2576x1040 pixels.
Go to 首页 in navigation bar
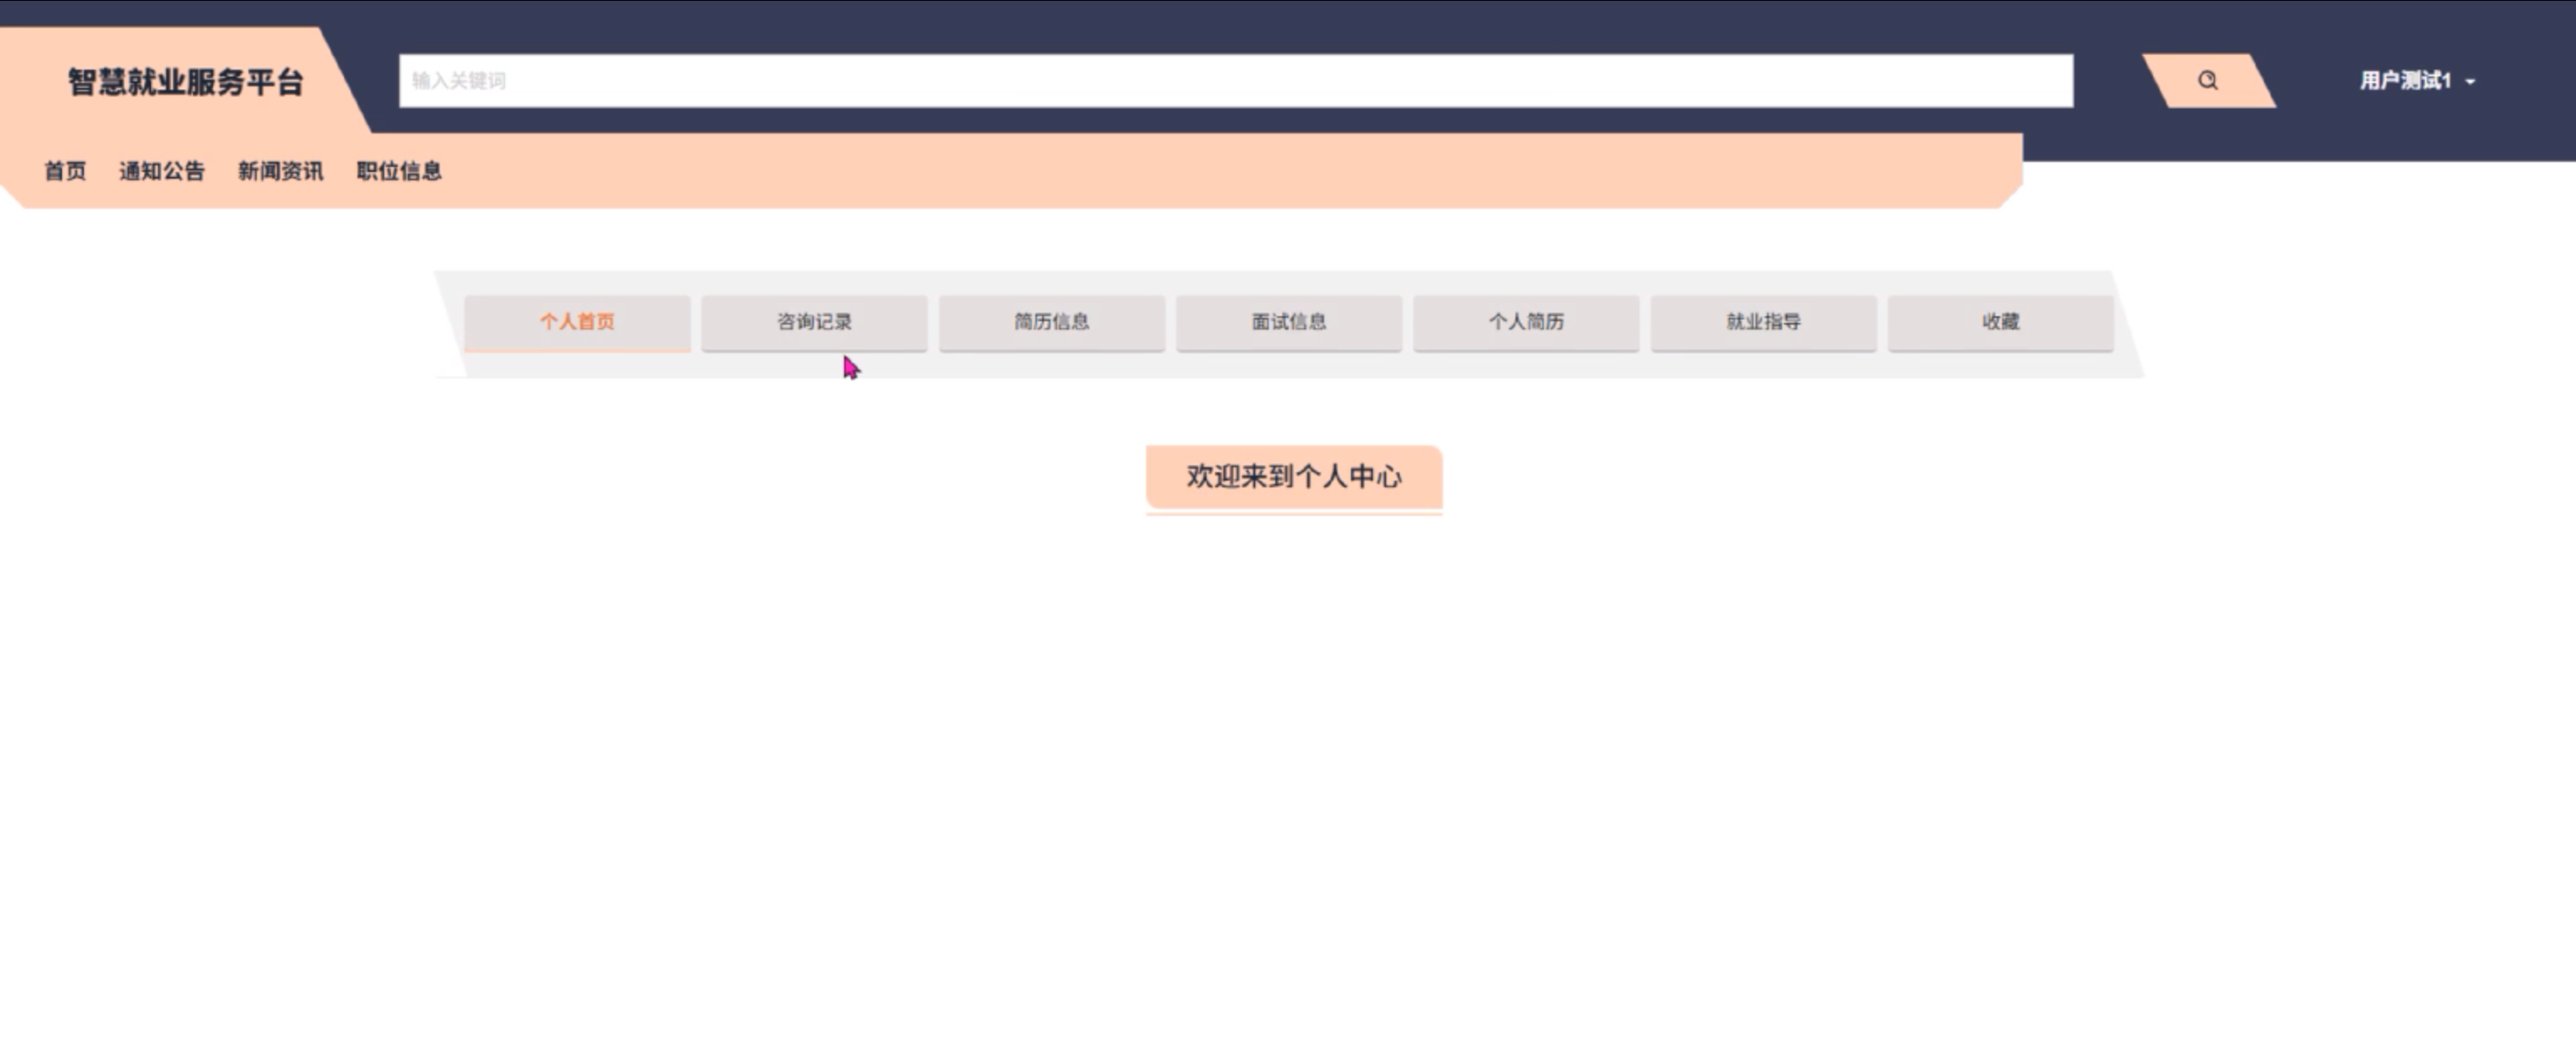pyautogui.click(x=65, y=171)
